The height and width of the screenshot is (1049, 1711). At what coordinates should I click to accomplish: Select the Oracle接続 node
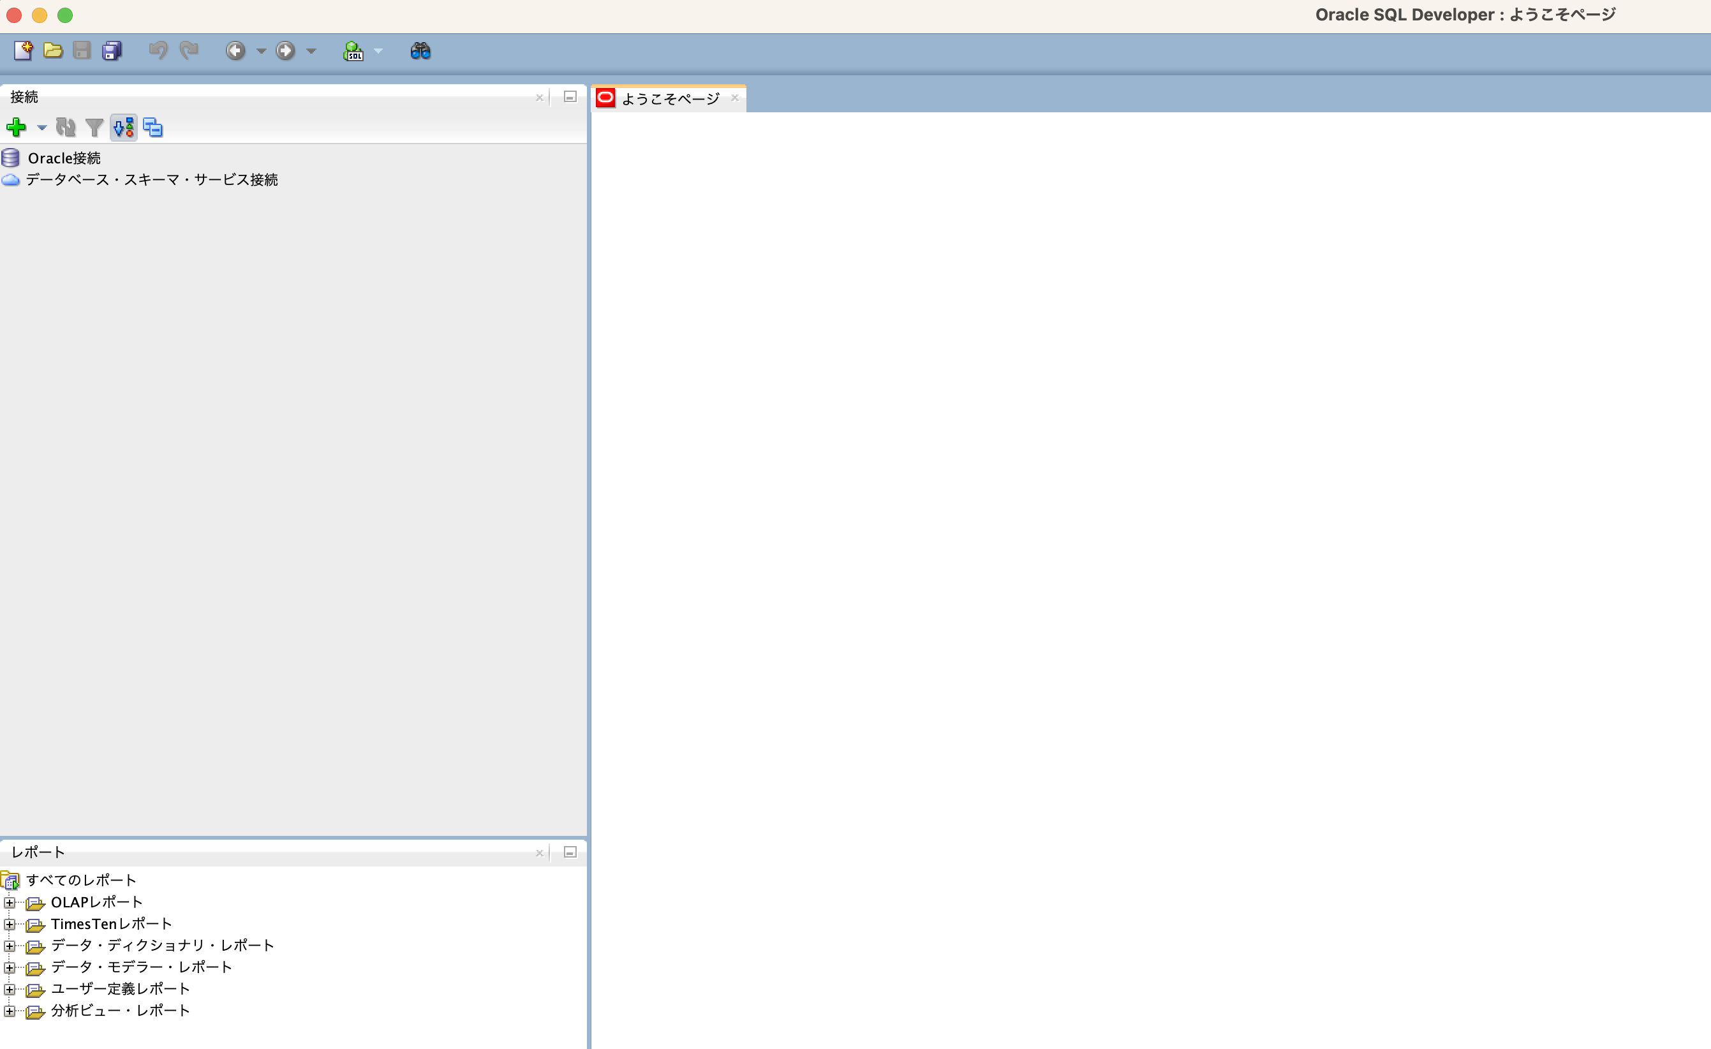[x=64, y=158]
